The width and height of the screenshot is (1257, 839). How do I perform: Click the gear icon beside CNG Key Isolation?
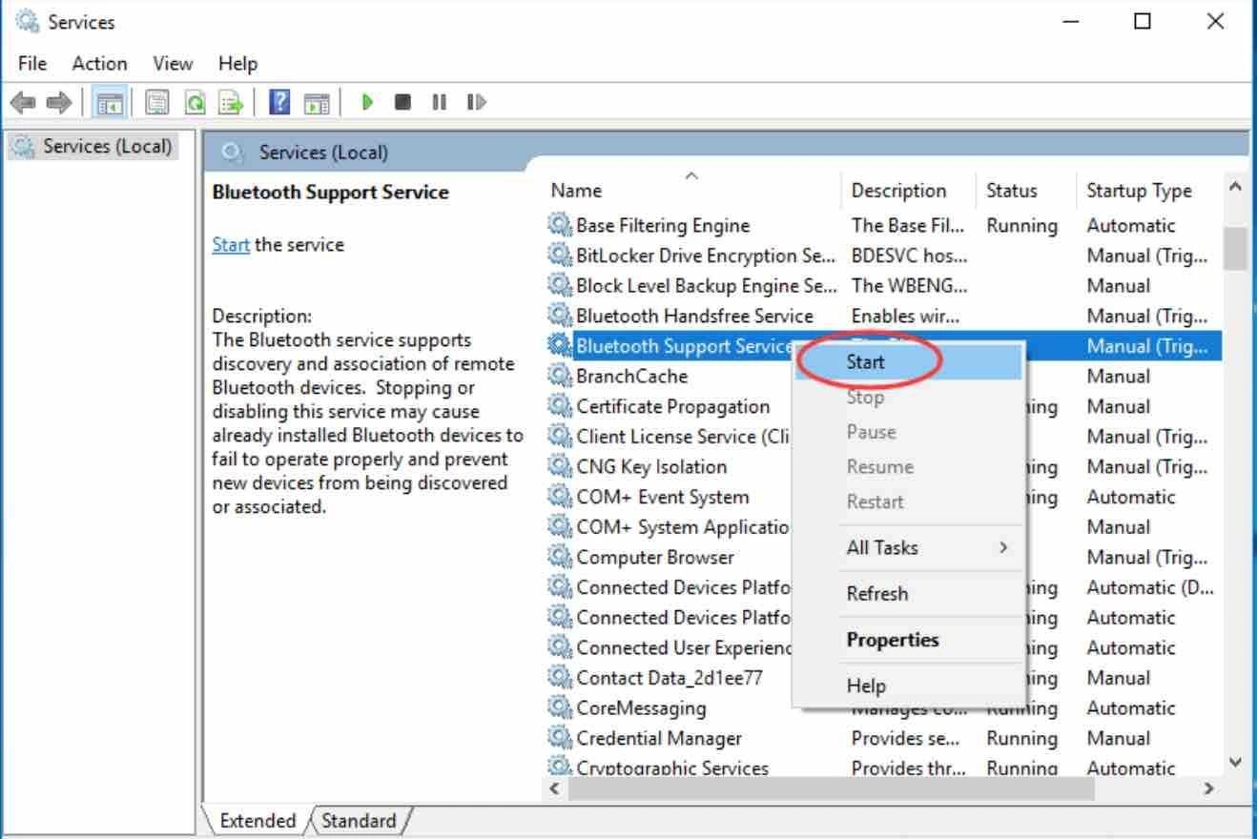(560, 466)
